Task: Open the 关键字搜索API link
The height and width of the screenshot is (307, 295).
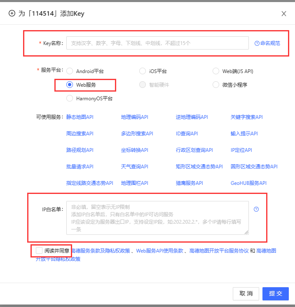Action: pos(247,117)
